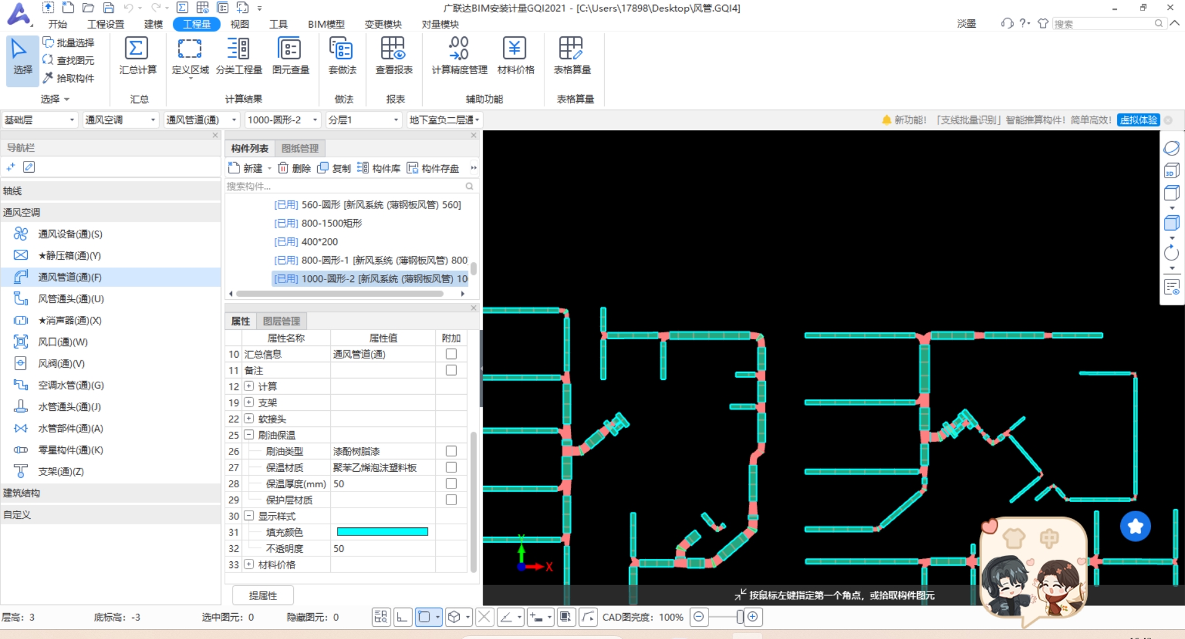Toggle 附加 checkbox for 汇总信息
The height and width of the screenshot is (639, 1185).
[x=451, y=354]
